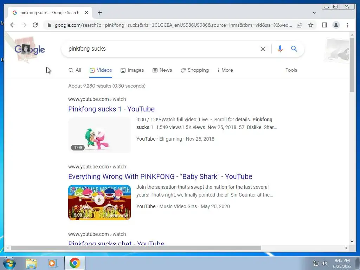Viewport: 360px width, 270px height.
Task: Close the pinkfong sucks tab
Action: click(x=86, y=13)
